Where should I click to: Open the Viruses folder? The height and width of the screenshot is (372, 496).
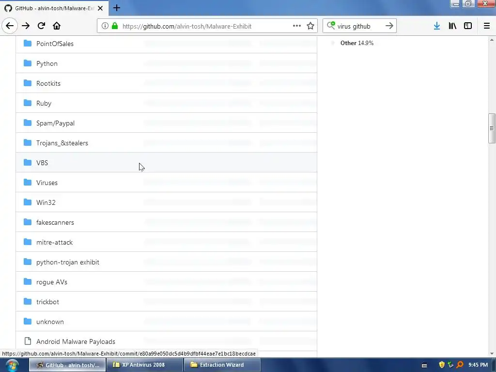pyautogui.click(x=47, y=183)
